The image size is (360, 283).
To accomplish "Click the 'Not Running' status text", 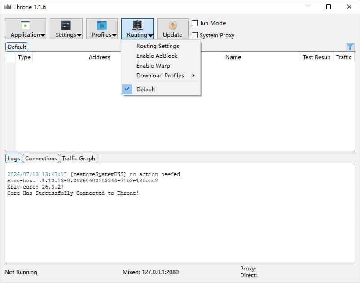I will [21, 272].
